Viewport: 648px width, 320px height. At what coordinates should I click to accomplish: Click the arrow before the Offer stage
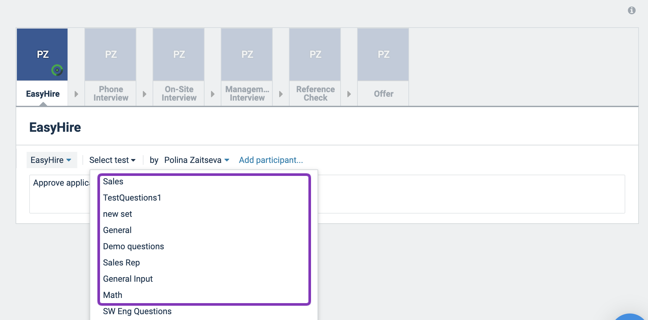tap(349, 94)
